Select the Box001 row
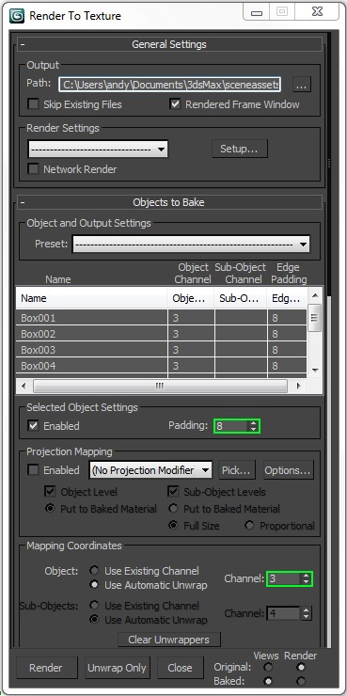 click(161, 318)
